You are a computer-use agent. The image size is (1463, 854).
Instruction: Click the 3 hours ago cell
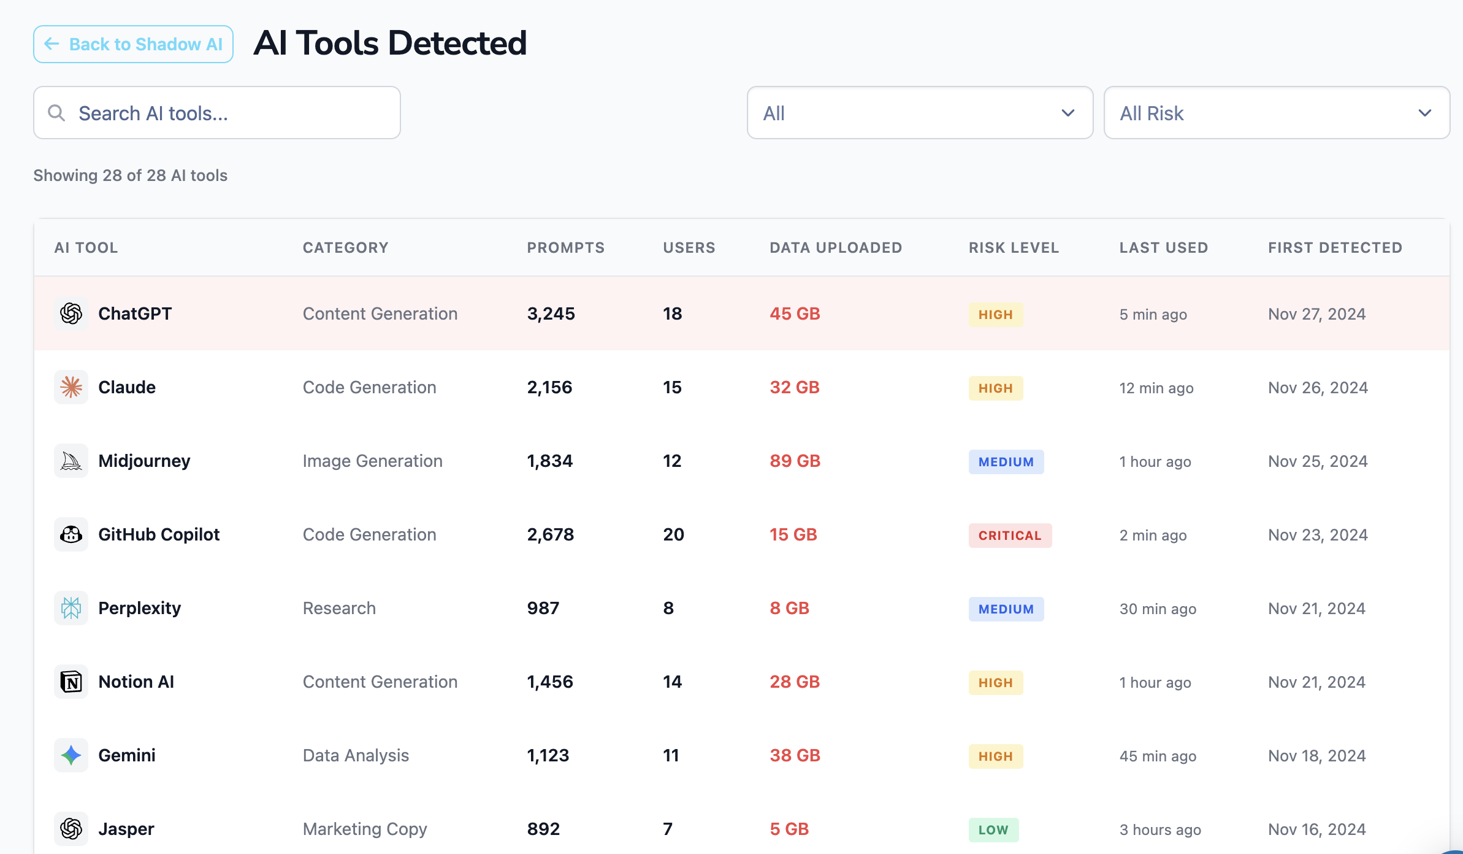pyautogui.click(x=1160, y=829)
